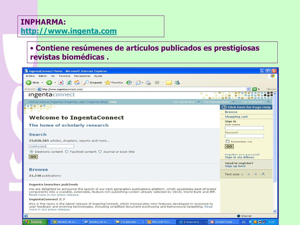Click the Back (Atrás) arrow icon
The height and width of the screenshot is (225, 300).
tap(28, 82)
